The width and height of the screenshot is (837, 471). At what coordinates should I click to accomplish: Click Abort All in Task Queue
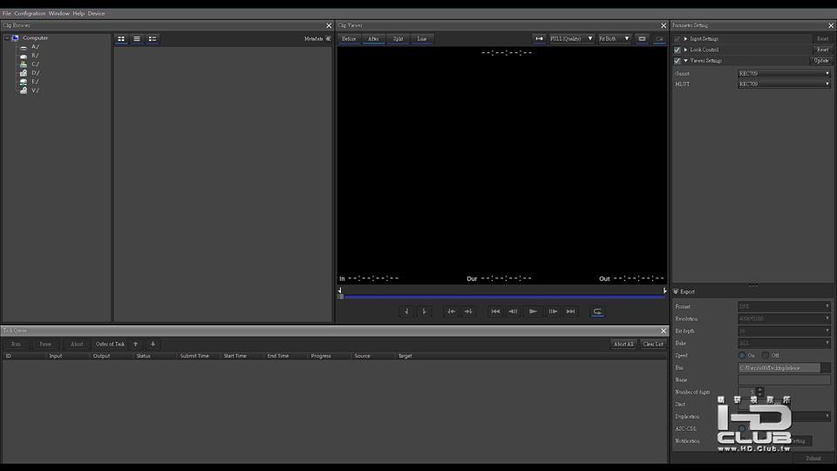coord(623,344)
